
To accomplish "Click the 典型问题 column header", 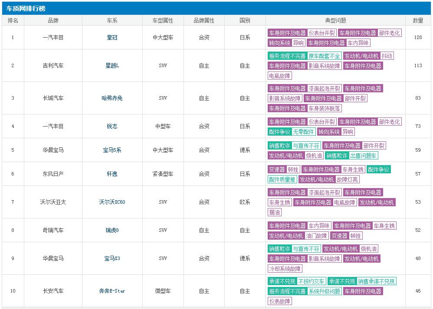I will point(335,20).
